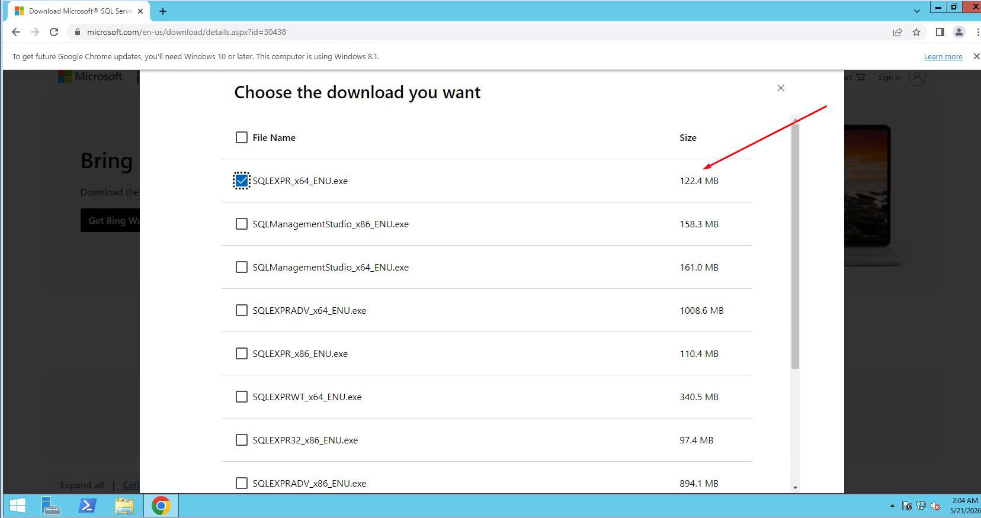Click the 158.3 MB size value
Image resolution: width=981 pixels, height=518 pixels.
[x=699, y=224]
